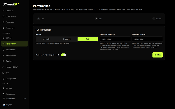Open Trackers in the sidebar
Image resolution: width=175 pixels, height=109 pixels.
pos(14,61)
